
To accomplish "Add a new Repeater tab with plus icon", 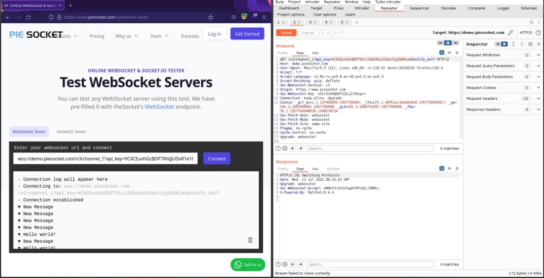I will pyautogui.click(x=357, y=22).
